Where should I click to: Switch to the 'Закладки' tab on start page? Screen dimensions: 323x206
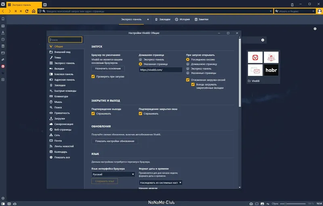coord(163,19)
